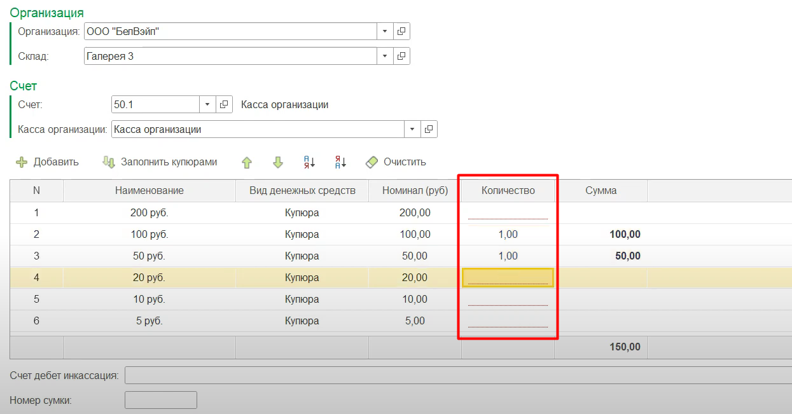
Task: Click open-form icon for Касса организации field
Action: pyautogui.click(x=429, y=129)
